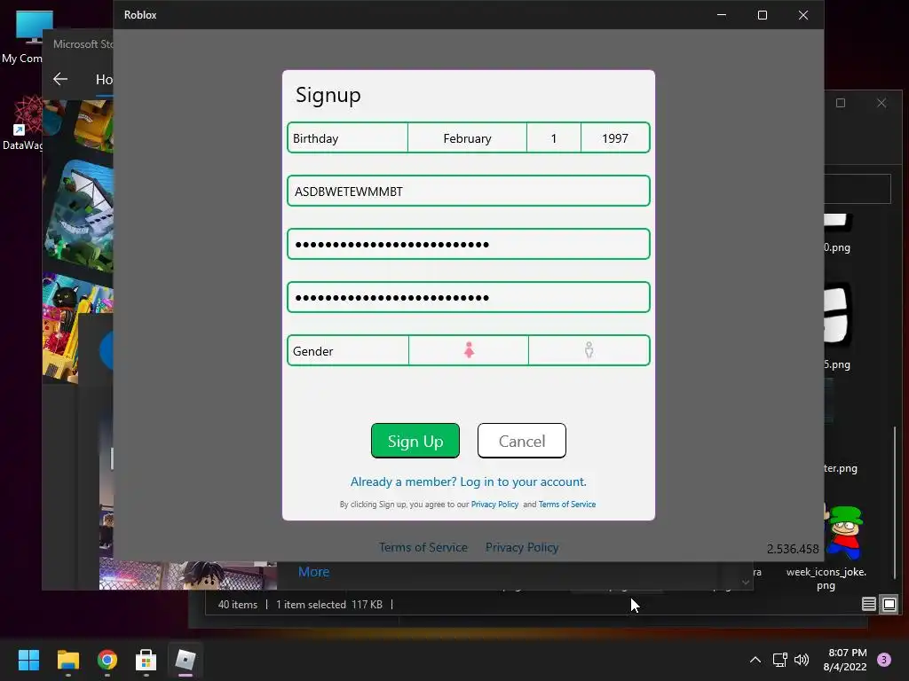Viewport: 909px width, 681px height.
Task: Click the Birthday label in signup form
Action: click(315, 138)
